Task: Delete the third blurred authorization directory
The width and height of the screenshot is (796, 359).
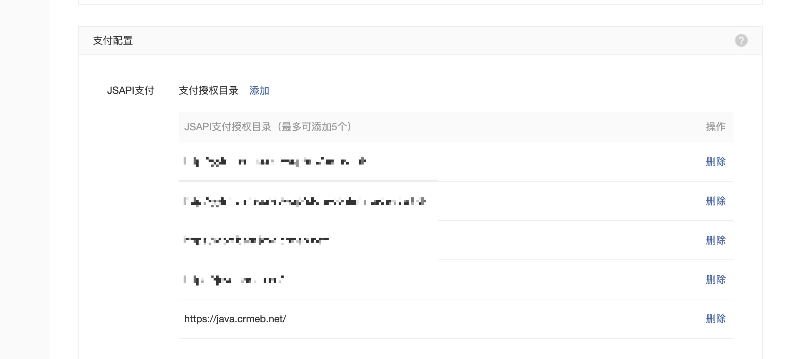Action: coord(716,240)
